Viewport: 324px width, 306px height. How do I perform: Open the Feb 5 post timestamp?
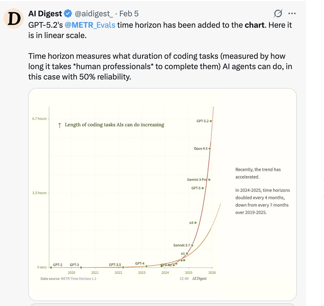pyautogui.click(x=129, y=13)
